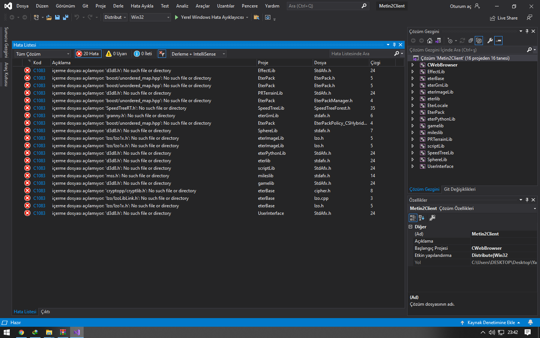Click the Pending Changes filter clock icon
The height and width of the screenshot is (338, 540).
pyautogui.click(x=450, y=41)
